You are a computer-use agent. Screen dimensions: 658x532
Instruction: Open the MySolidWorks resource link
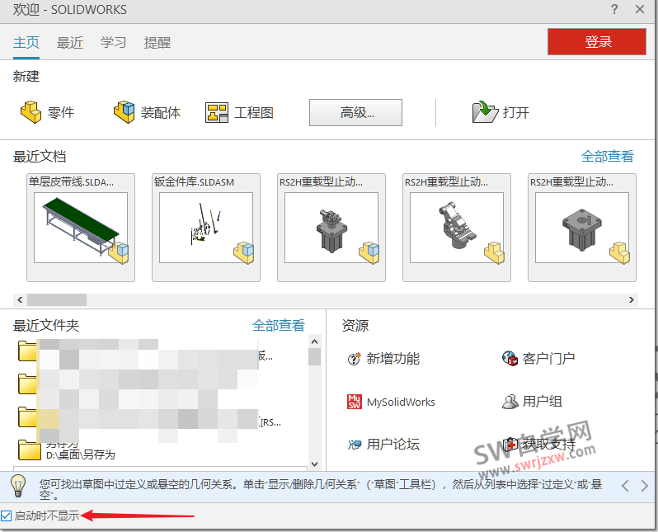(391, 402)
